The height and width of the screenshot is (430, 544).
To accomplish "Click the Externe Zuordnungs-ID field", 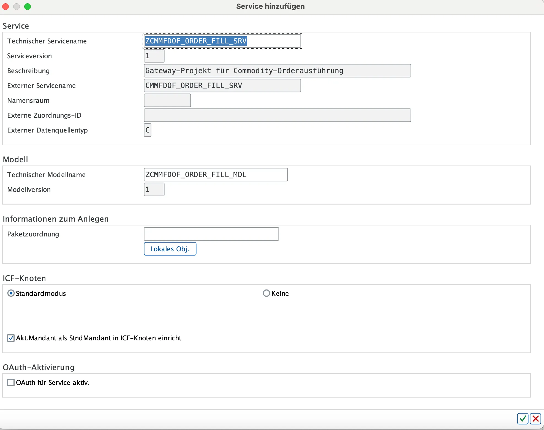I will 277,115.
